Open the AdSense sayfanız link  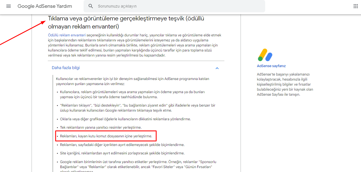271,66
